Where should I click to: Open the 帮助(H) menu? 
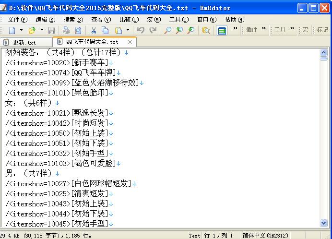[x=235, y=20]
